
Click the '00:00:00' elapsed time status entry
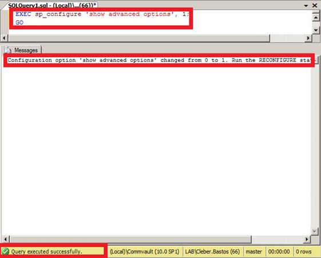[279, 251]
